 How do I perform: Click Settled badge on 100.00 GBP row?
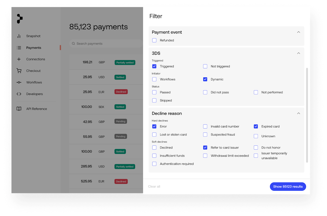coord(120,152)
